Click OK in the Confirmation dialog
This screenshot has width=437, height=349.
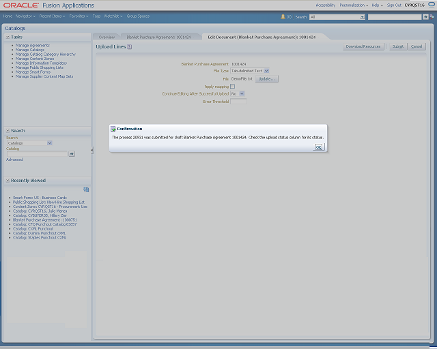[319, 147]
